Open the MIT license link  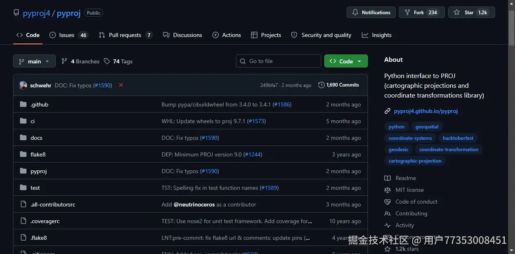coord(404,190)
